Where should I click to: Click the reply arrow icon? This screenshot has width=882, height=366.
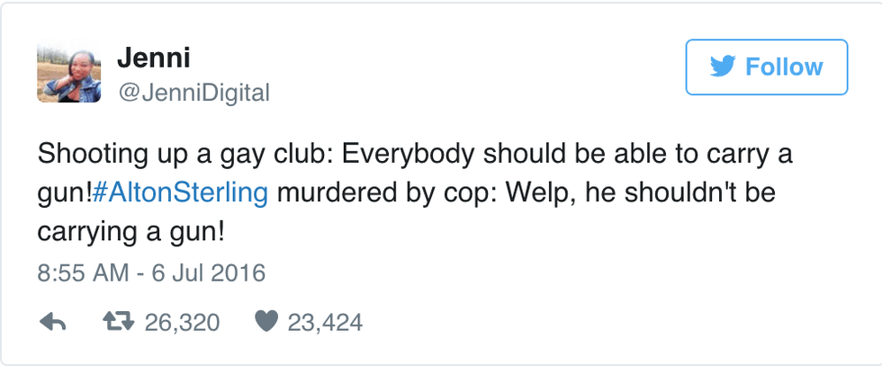point(53,322)
